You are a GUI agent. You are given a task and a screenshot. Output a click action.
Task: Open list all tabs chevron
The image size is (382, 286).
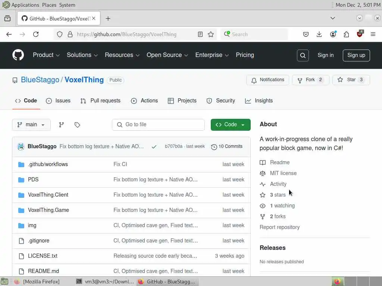pos(332,18)
